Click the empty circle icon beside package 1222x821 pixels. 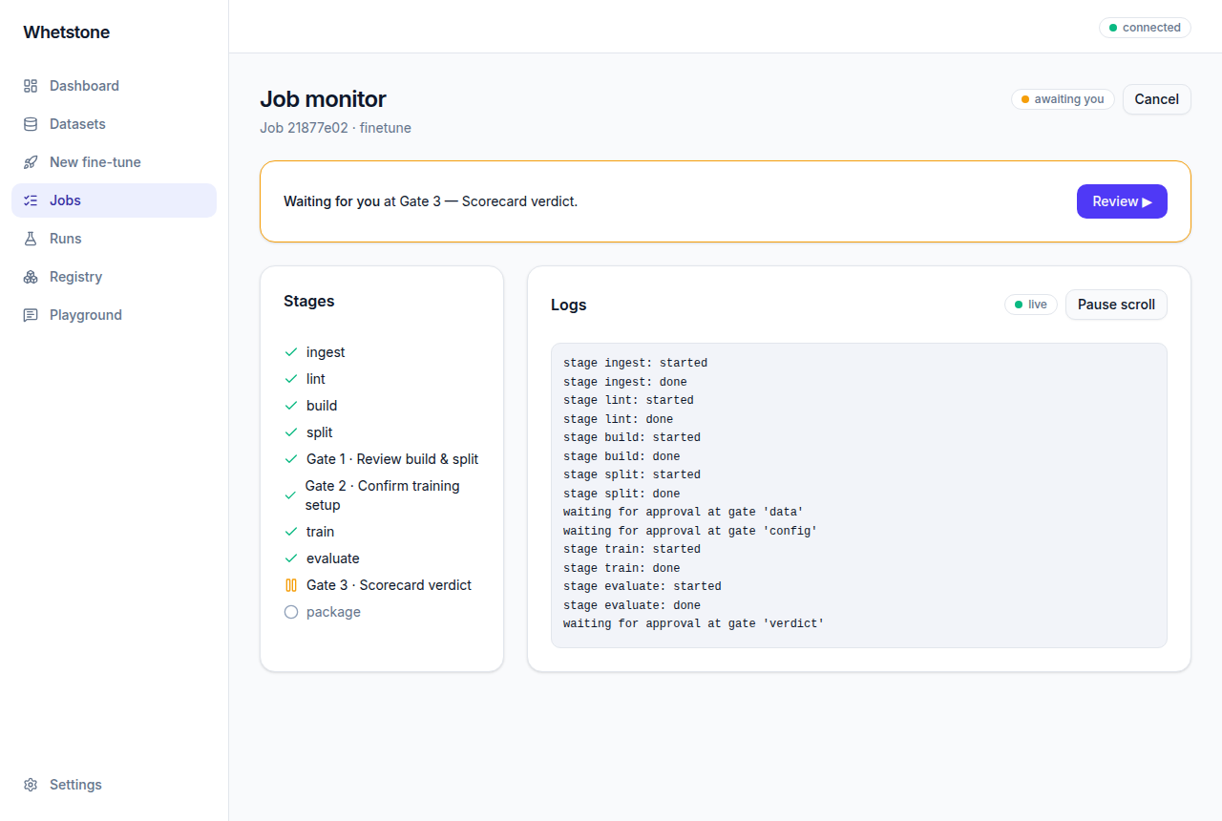point(291,612)
